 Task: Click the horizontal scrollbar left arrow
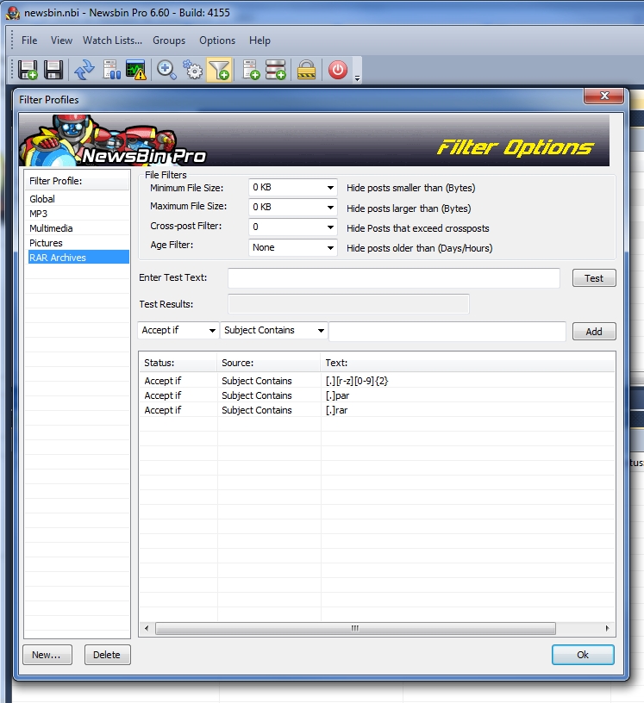147,628
